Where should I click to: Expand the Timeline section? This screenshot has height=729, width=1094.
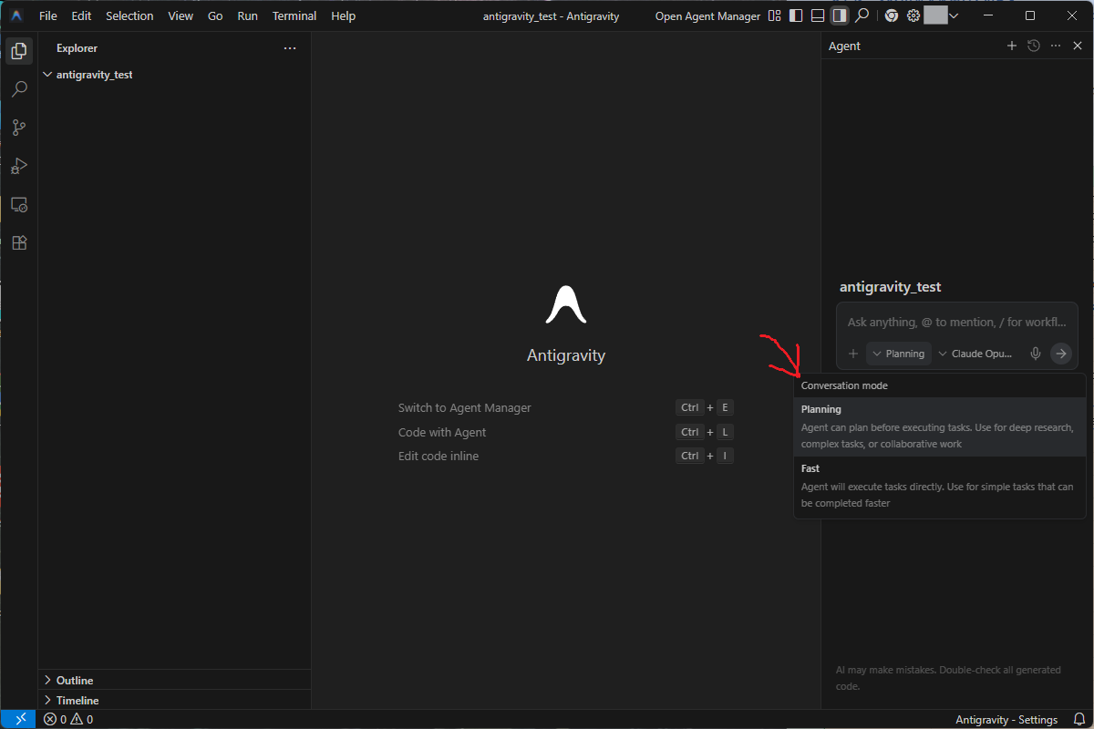[175, 700]
